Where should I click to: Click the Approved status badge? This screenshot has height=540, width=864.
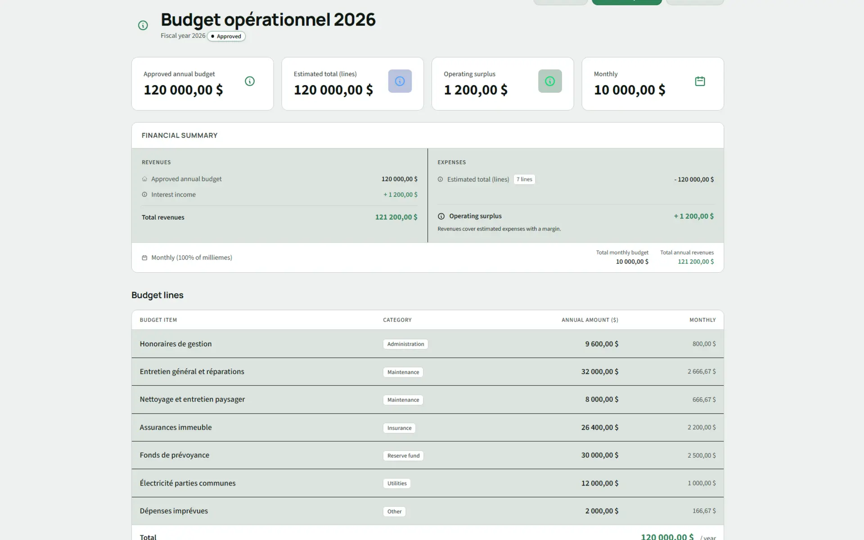[x=226, y=36]
